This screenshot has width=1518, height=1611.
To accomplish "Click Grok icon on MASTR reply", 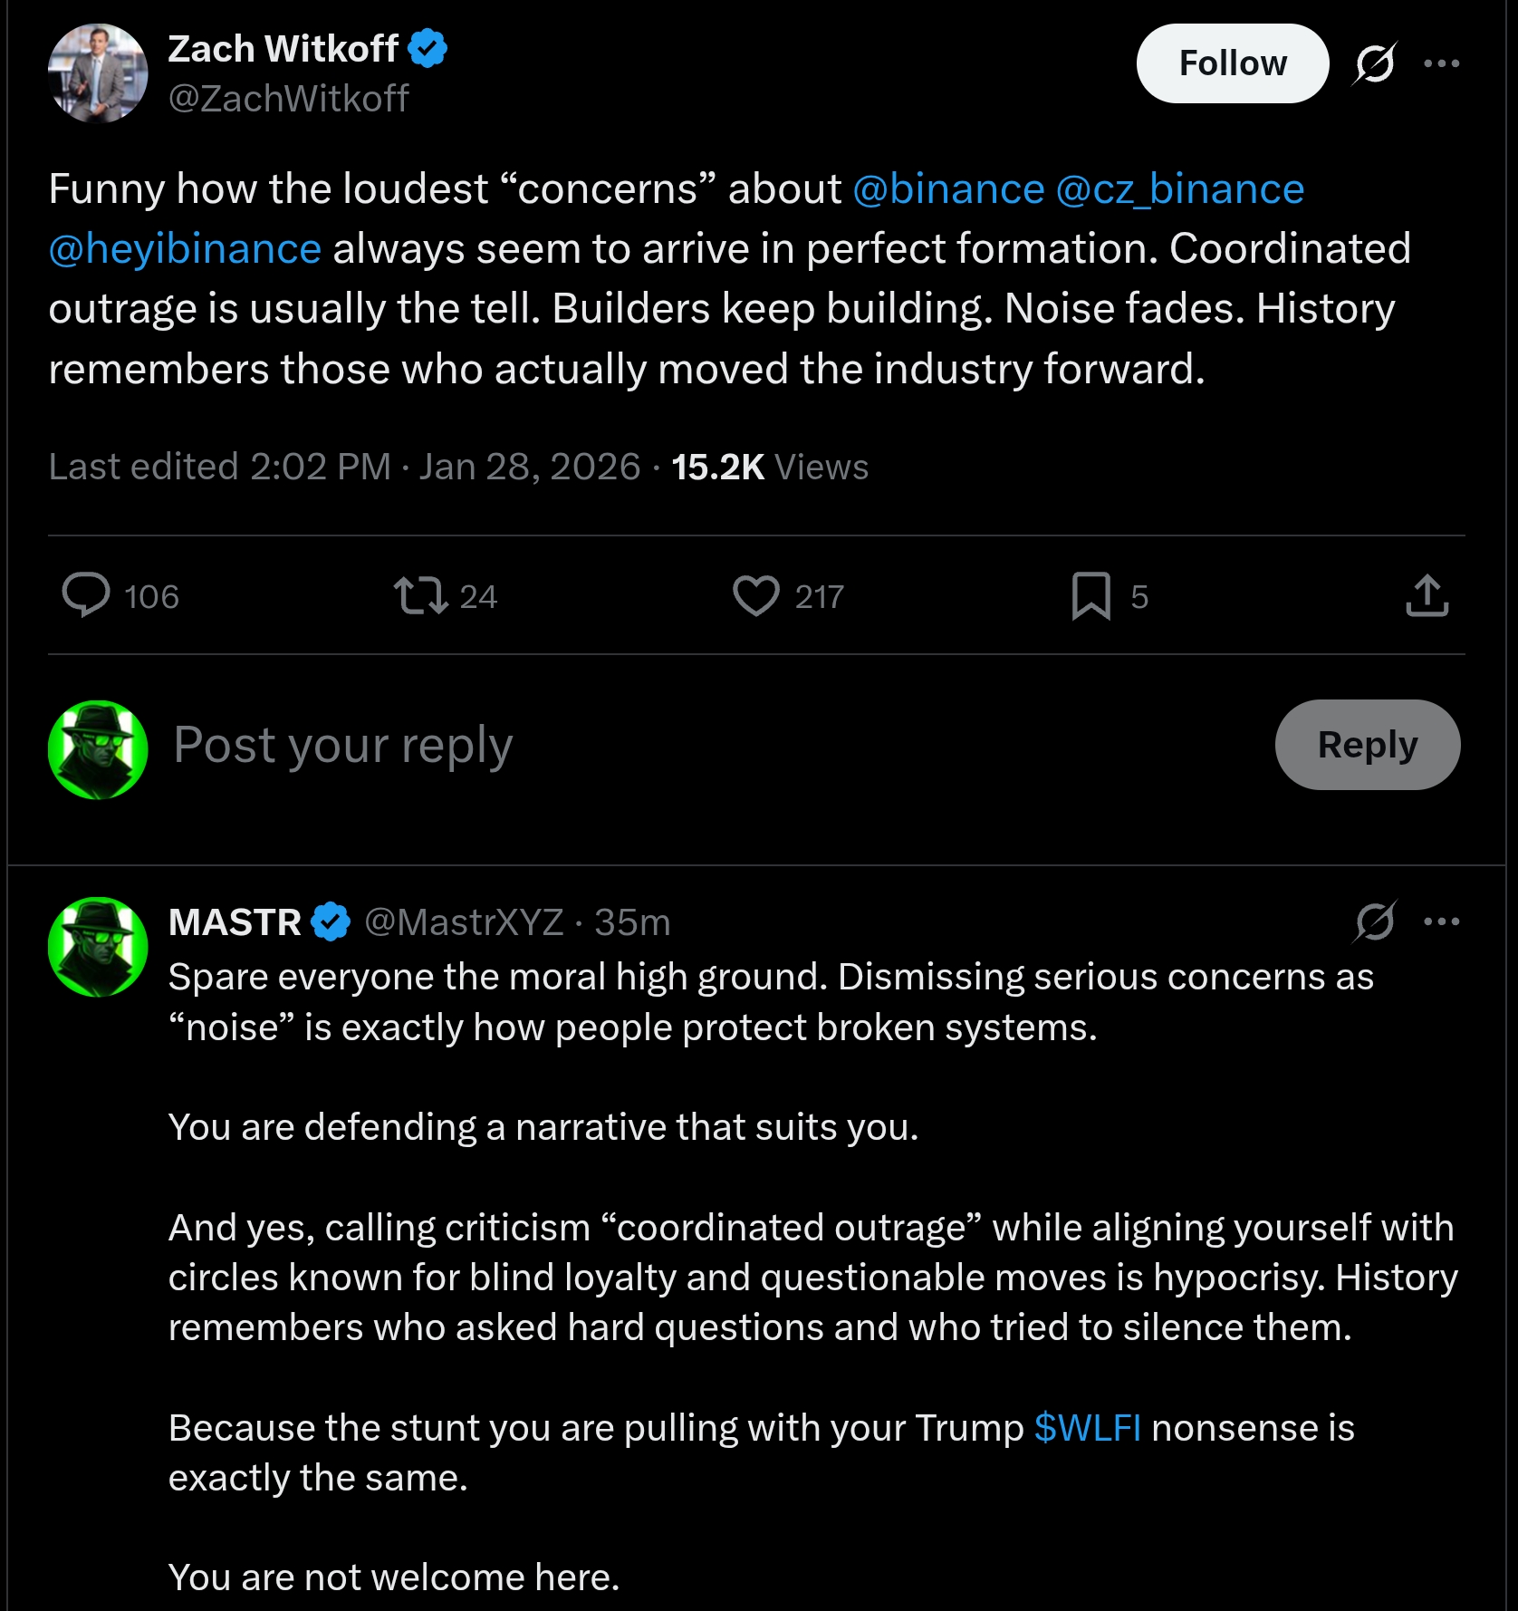I will [1375, 922].
